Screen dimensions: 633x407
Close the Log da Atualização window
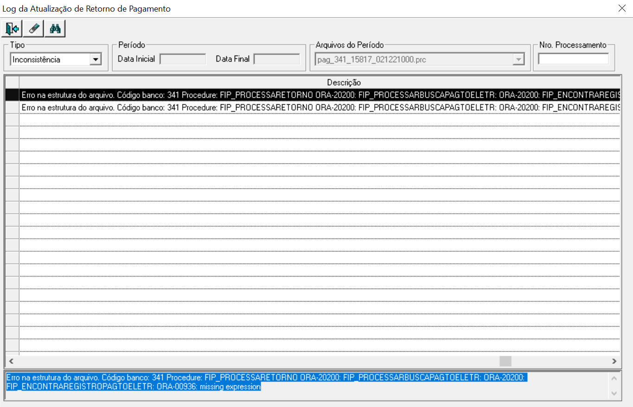pos(622,8)
